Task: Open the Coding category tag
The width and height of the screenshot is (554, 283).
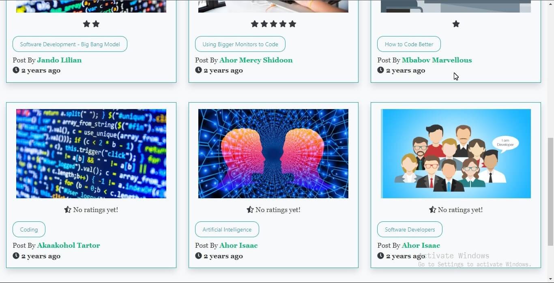Action: coord(29,229)
